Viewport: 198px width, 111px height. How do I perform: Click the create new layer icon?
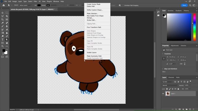coord(190,109)
